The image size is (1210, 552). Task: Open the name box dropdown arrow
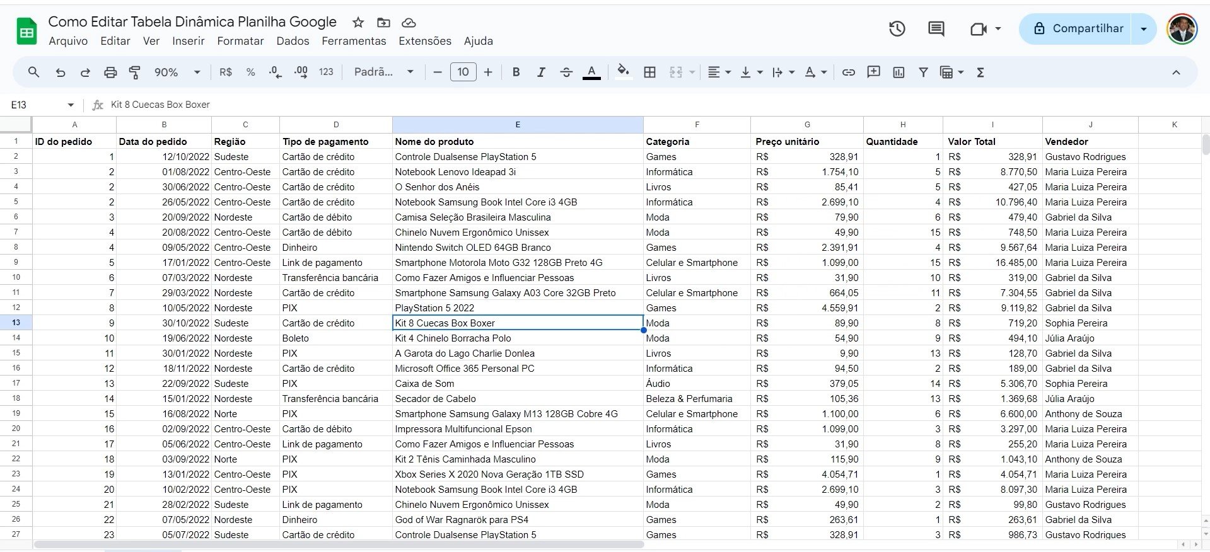(71, 105)
